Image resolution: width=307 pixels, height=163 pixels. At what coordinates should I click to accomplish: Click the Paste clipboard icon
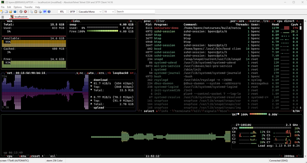(x=36, y=12)
